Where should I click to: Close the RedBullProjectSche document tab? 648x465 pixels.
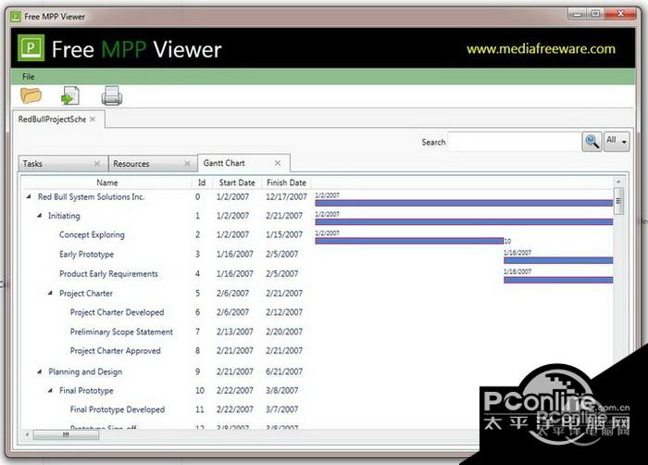93,119
